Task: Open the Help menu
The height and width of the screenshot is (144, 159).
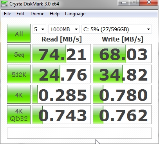Action: 54,14
